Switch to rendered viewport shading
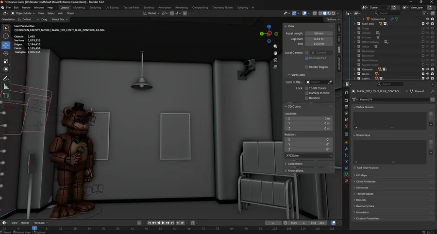 (333, 14)
